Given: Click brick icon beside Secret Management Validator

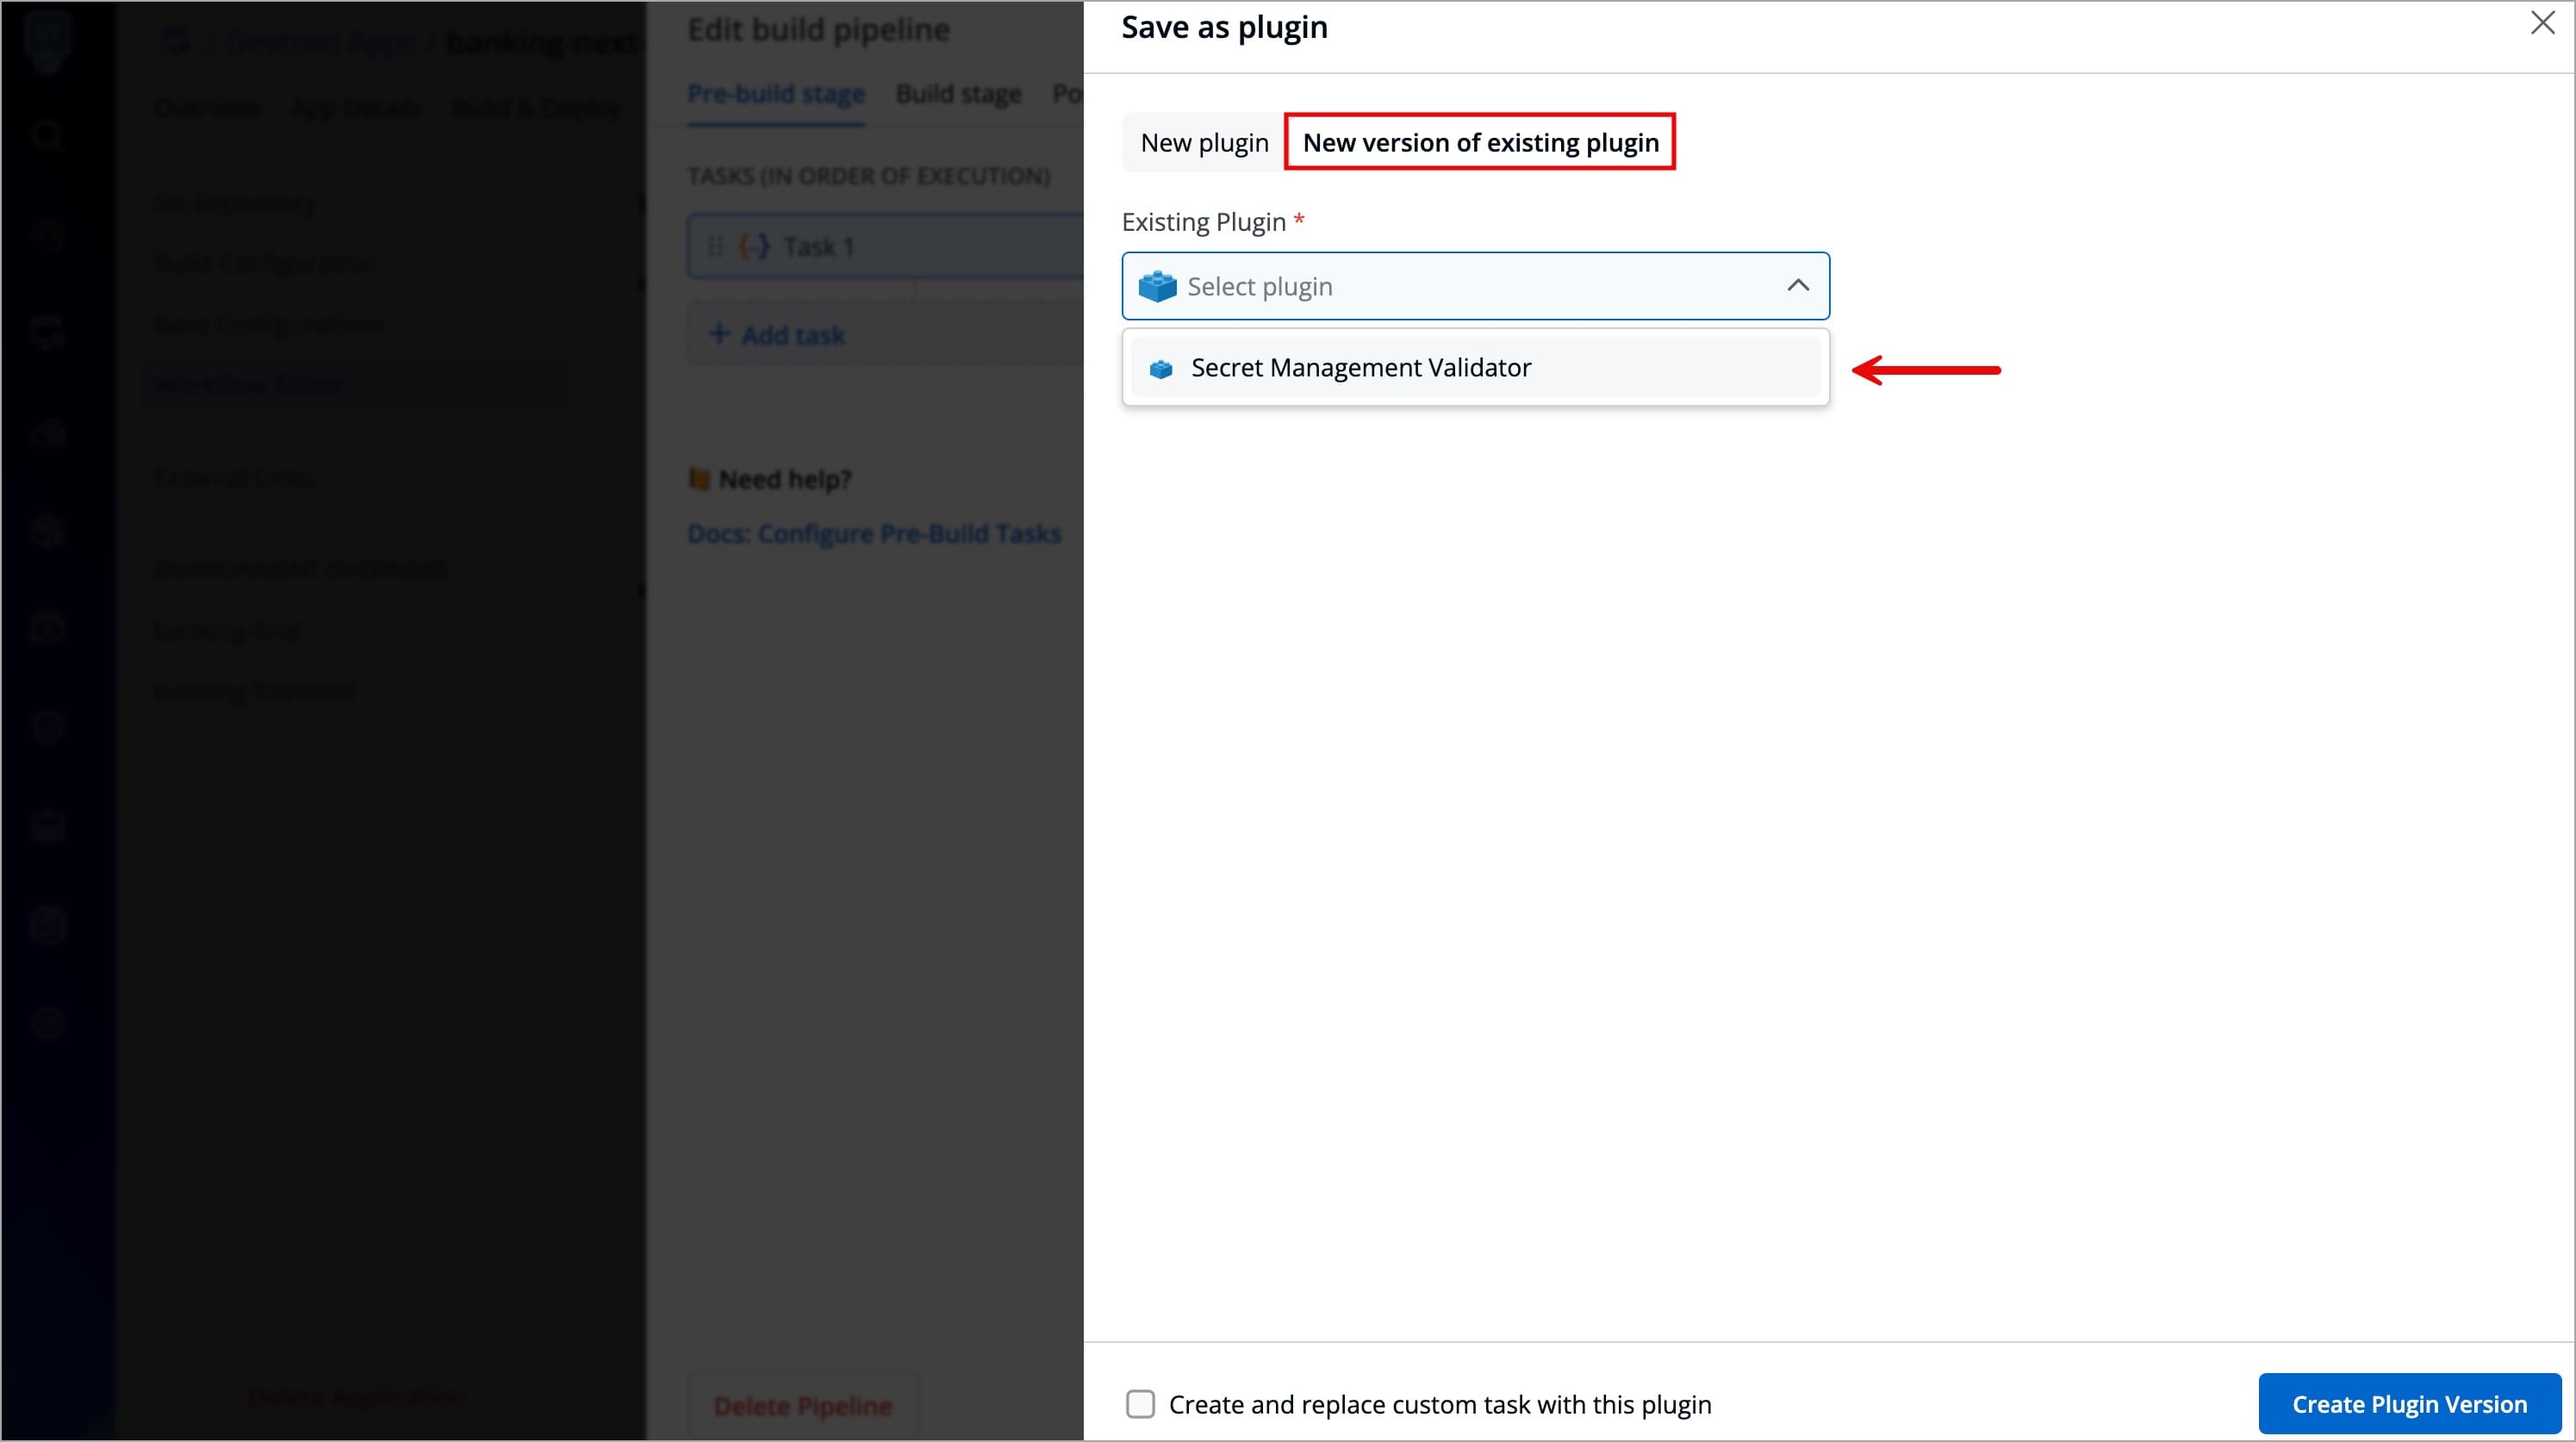Looking at the screenshot, I should tap(1160, 369).
